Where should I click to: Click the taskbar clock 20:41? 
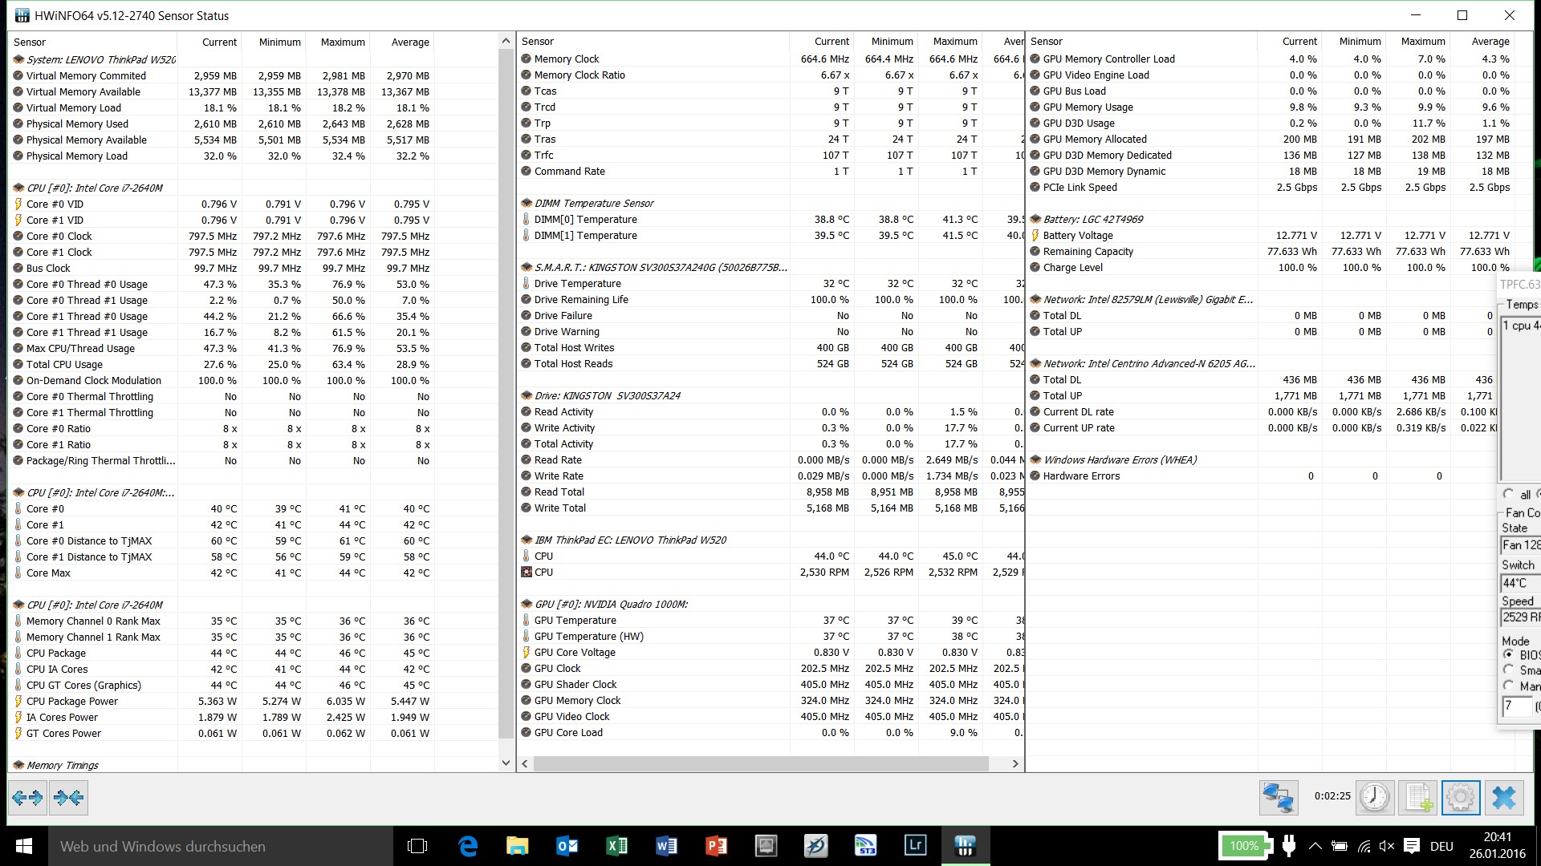pos(1498,837)
